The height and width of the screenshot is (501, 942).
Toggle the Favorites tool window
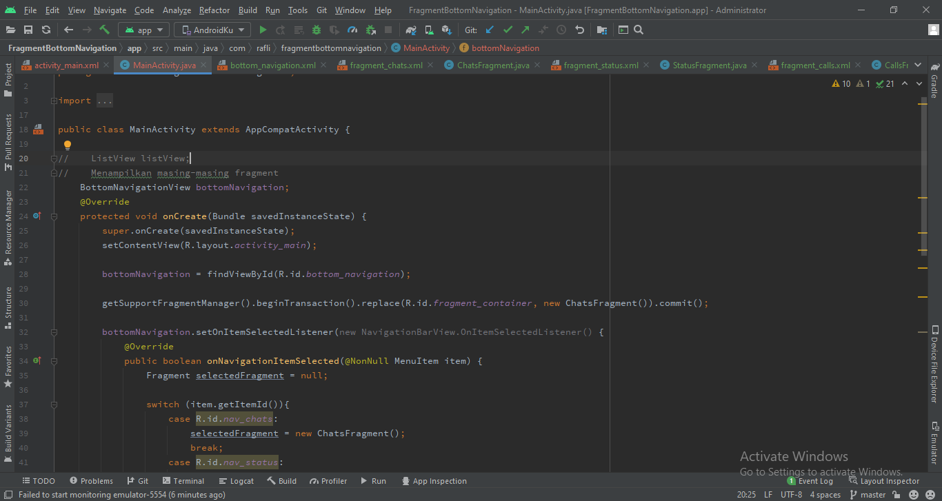(x=8, y=367)
